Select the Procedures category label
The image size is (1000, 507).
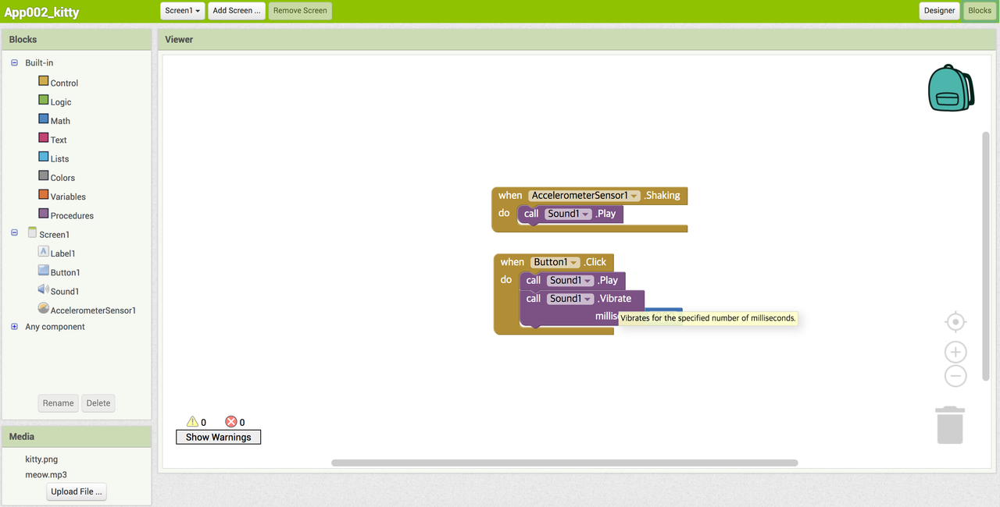point(72,216)
